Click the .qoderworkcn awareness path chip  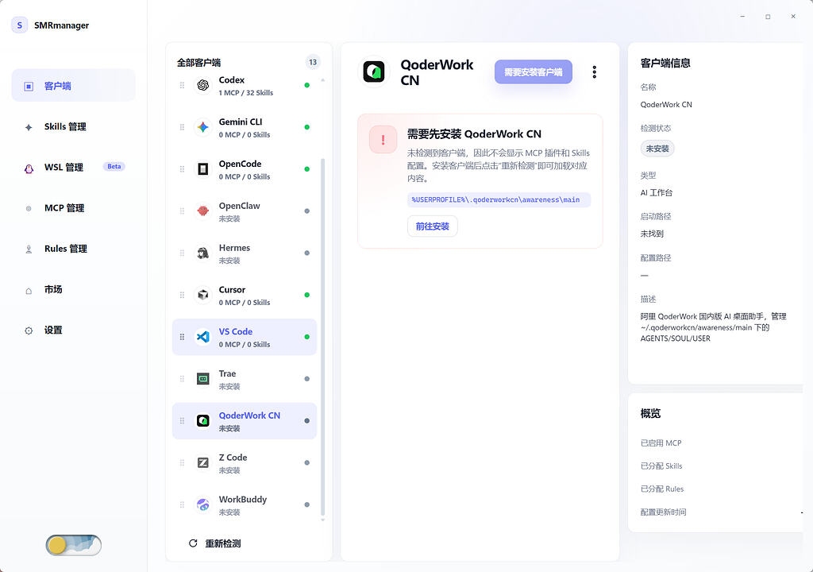click(499, 200)
